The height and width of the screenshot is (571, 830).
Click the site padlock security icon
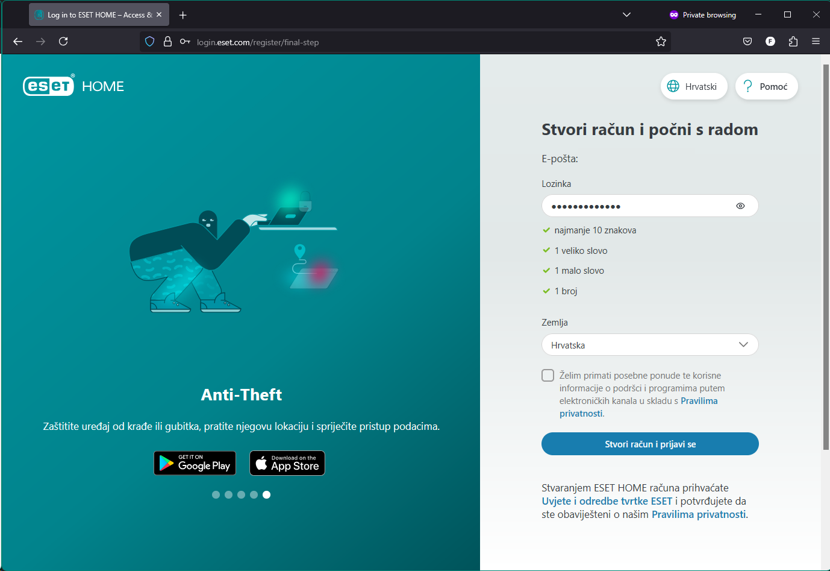tap(168, 42)
